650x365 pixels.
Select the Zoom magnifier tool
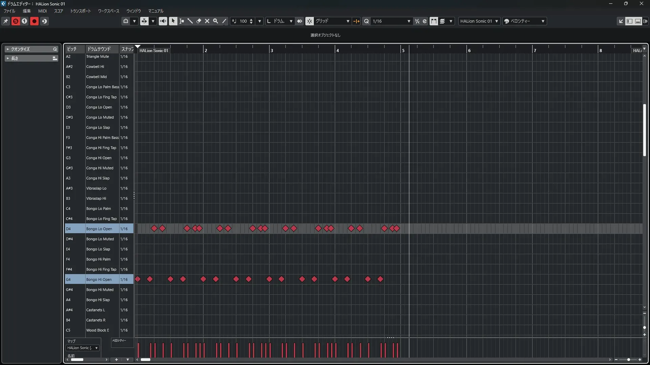(216, 21)
